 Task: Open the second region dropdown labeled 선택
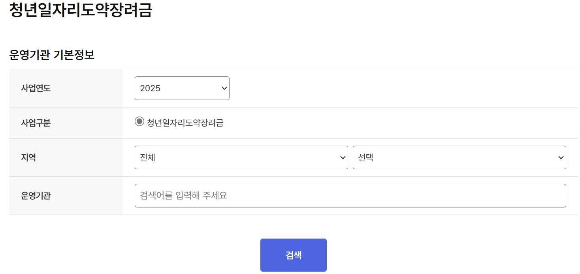(x=459, y=157)
